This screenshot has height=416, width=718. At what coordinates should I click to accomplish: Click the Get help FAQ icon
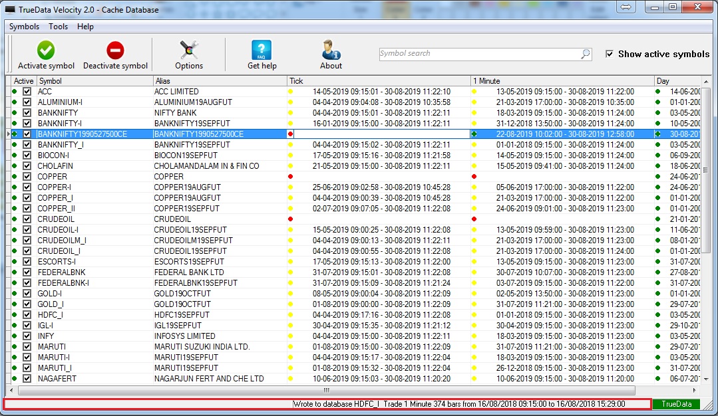click(262, 50)
